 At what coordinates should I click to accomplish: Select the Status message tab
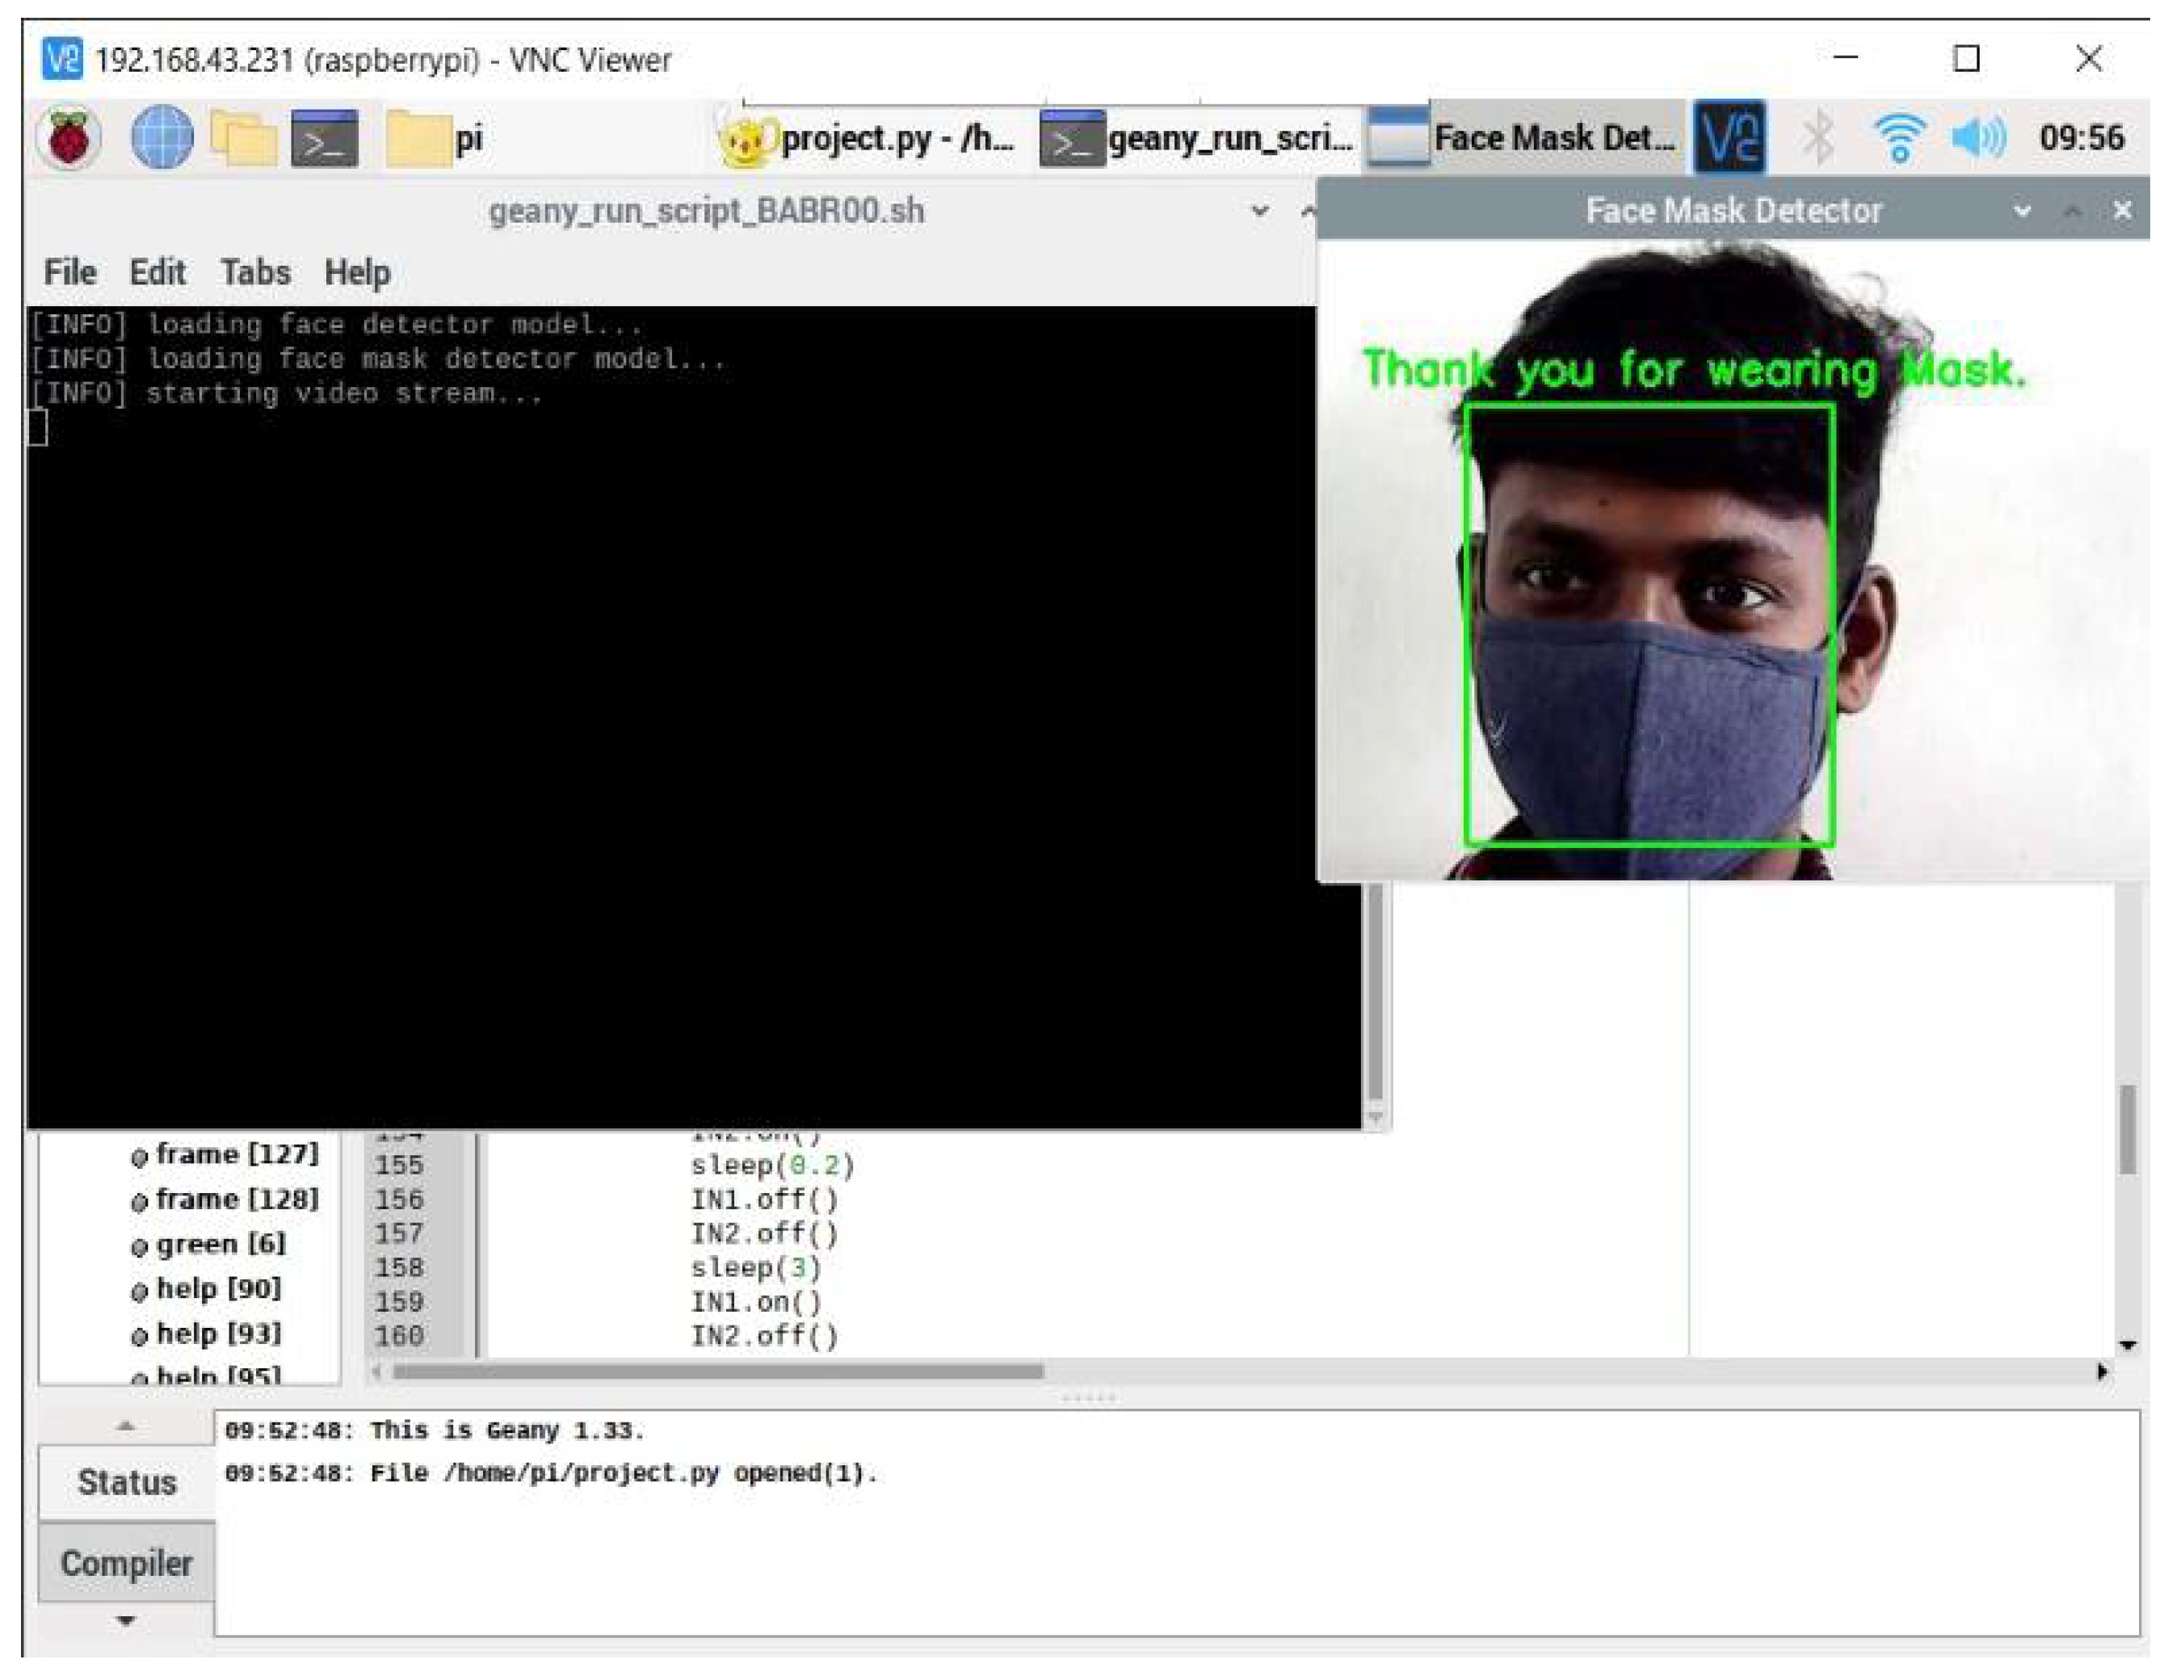pyautogui.click(x=126, y=1481)
